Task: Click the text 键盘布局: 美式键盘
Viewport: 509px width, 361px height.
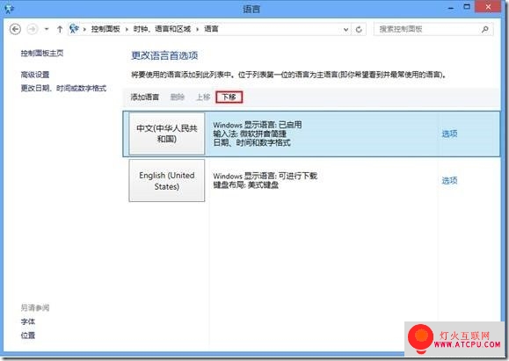Action: [x=246, y=185]
